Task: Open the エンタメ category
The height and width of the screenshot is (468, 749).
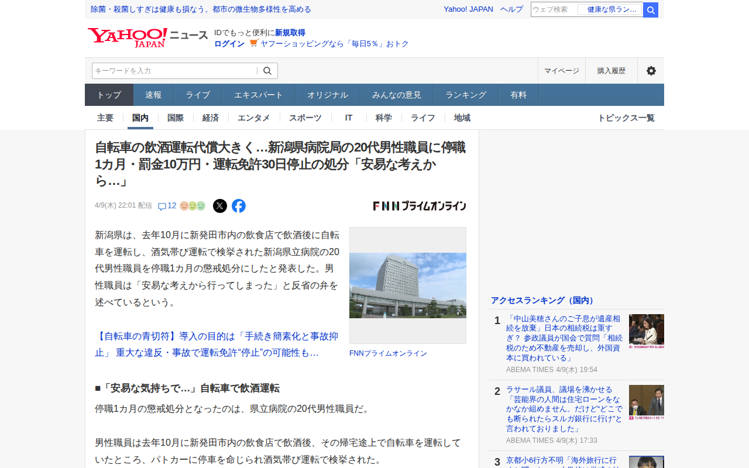Action: coord(254,118)
